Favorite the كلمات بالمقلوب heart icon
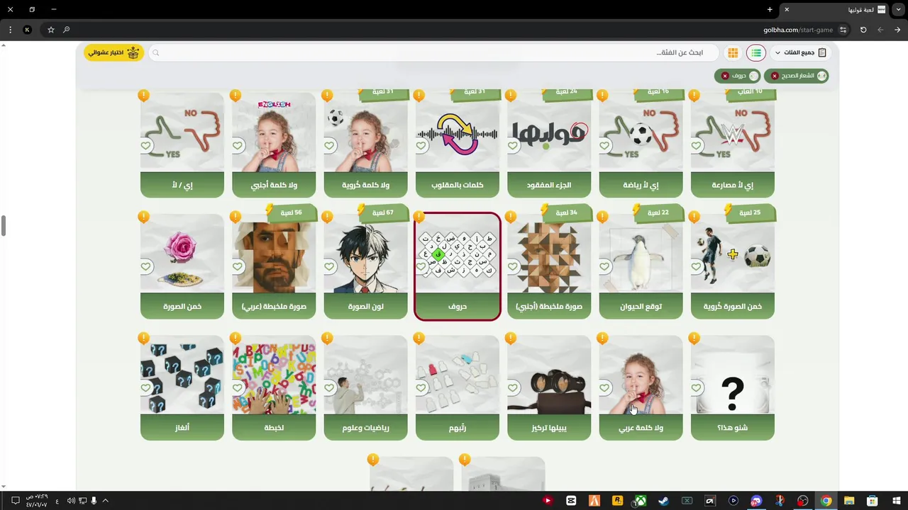Image resolution: width=908 pixels, height=510 pixels. tap(421, 146)
